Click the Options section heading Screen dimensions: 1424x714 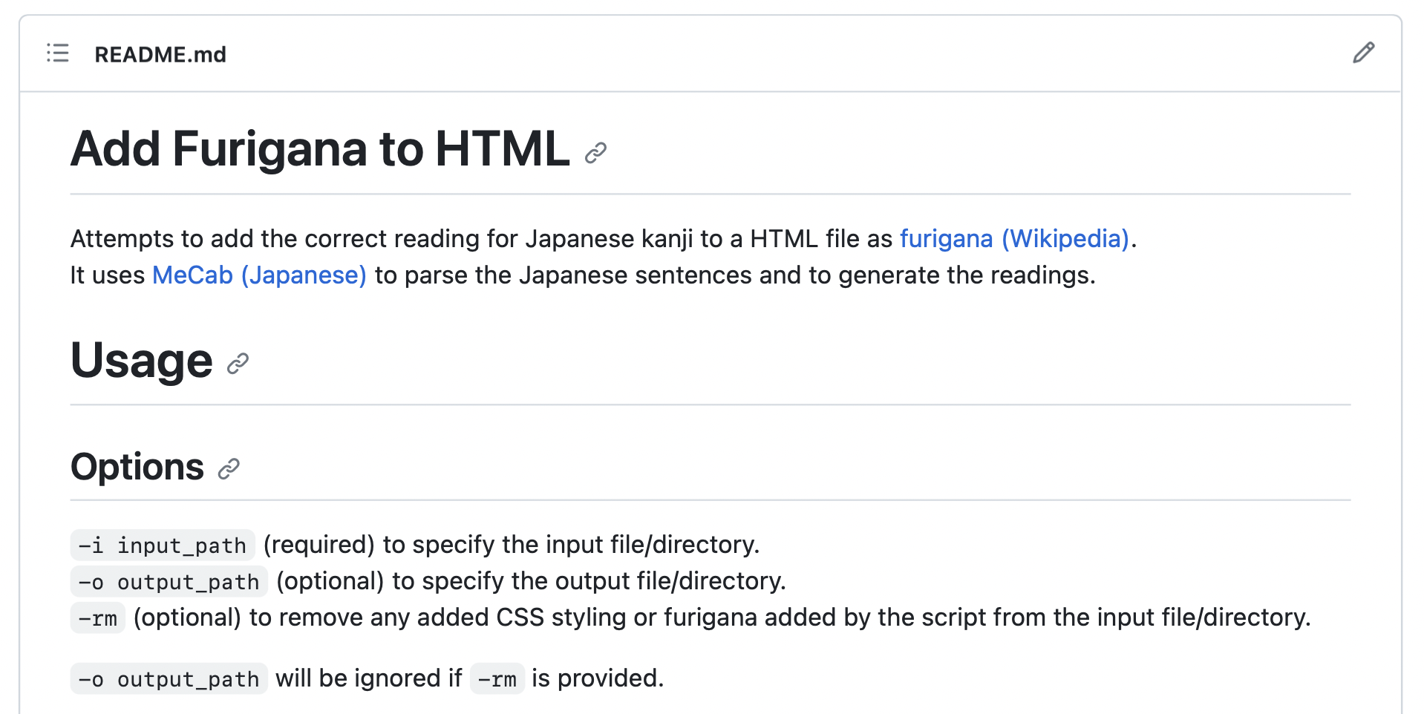click(x=137, y=466)
